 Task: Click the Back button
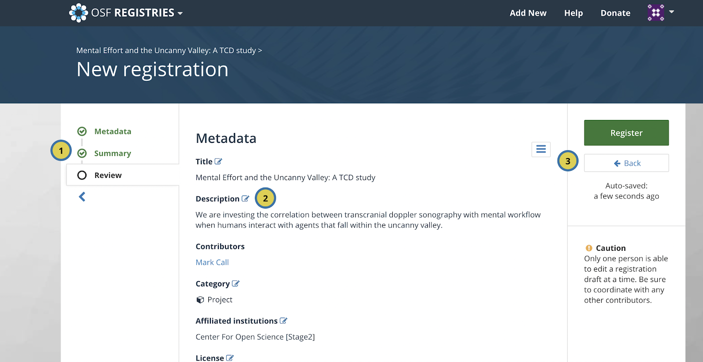pos(627,163)
